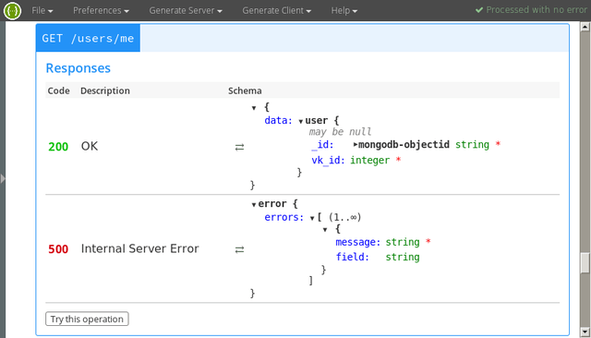
Task: Click the Schema column header
Action: [x=245, y=91]
